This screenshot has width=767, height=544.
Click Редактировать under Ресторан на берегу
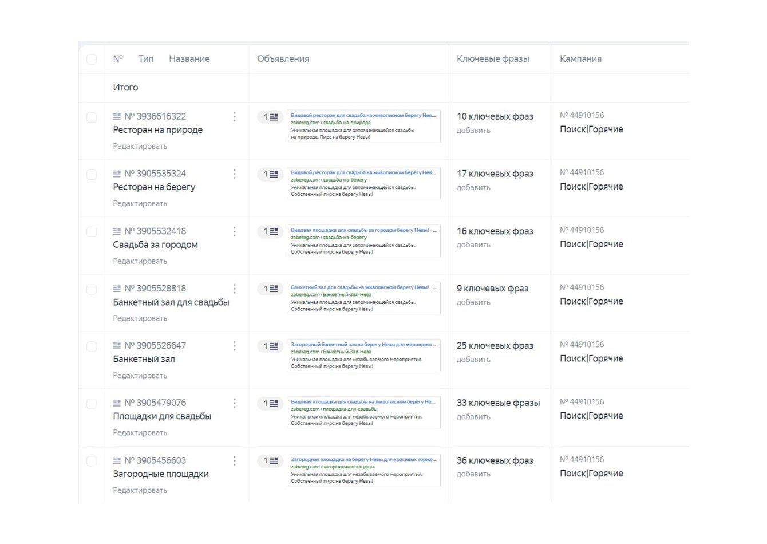coord(140,204)
